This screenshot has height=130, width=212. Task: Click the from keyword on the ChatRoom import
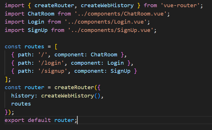tap(64, 14)
